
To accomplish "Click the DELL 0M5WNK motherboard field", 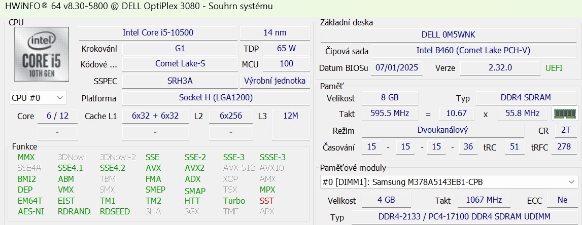I will [x=448, y=34].
